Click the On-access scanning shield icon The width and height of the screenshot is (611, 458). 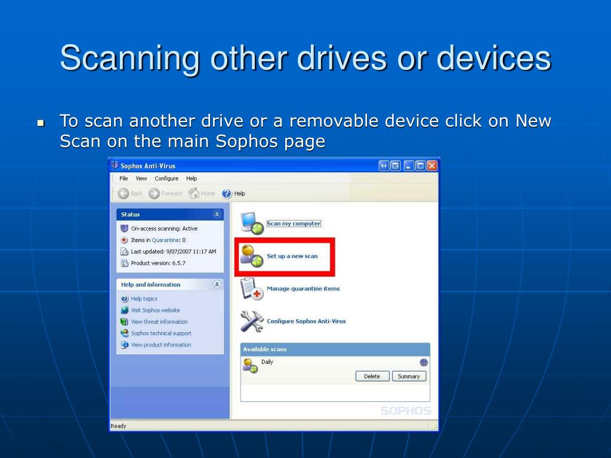tap(124, 228)
